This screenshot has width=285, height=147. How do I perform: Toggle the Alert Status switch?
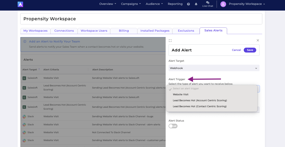(173, 126)
